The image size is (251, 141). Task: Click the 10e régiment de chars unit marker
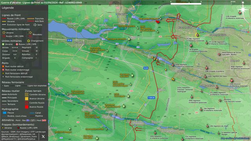pos(207,126)
